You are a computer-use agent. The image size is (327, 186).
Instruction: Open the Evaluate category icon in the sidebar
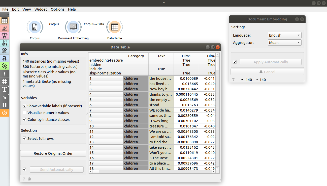tap(5, 43)
